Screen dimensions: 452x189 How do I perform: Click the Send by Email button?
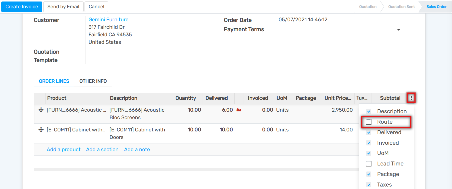(x=63, y=7)
